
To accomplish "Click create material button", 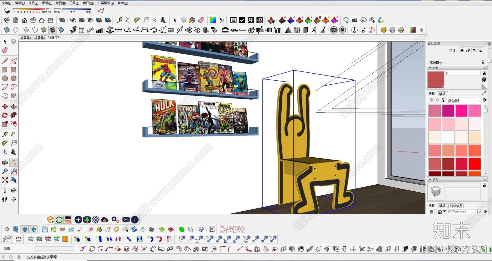I will pyautogui.click(x=484, y=80).
